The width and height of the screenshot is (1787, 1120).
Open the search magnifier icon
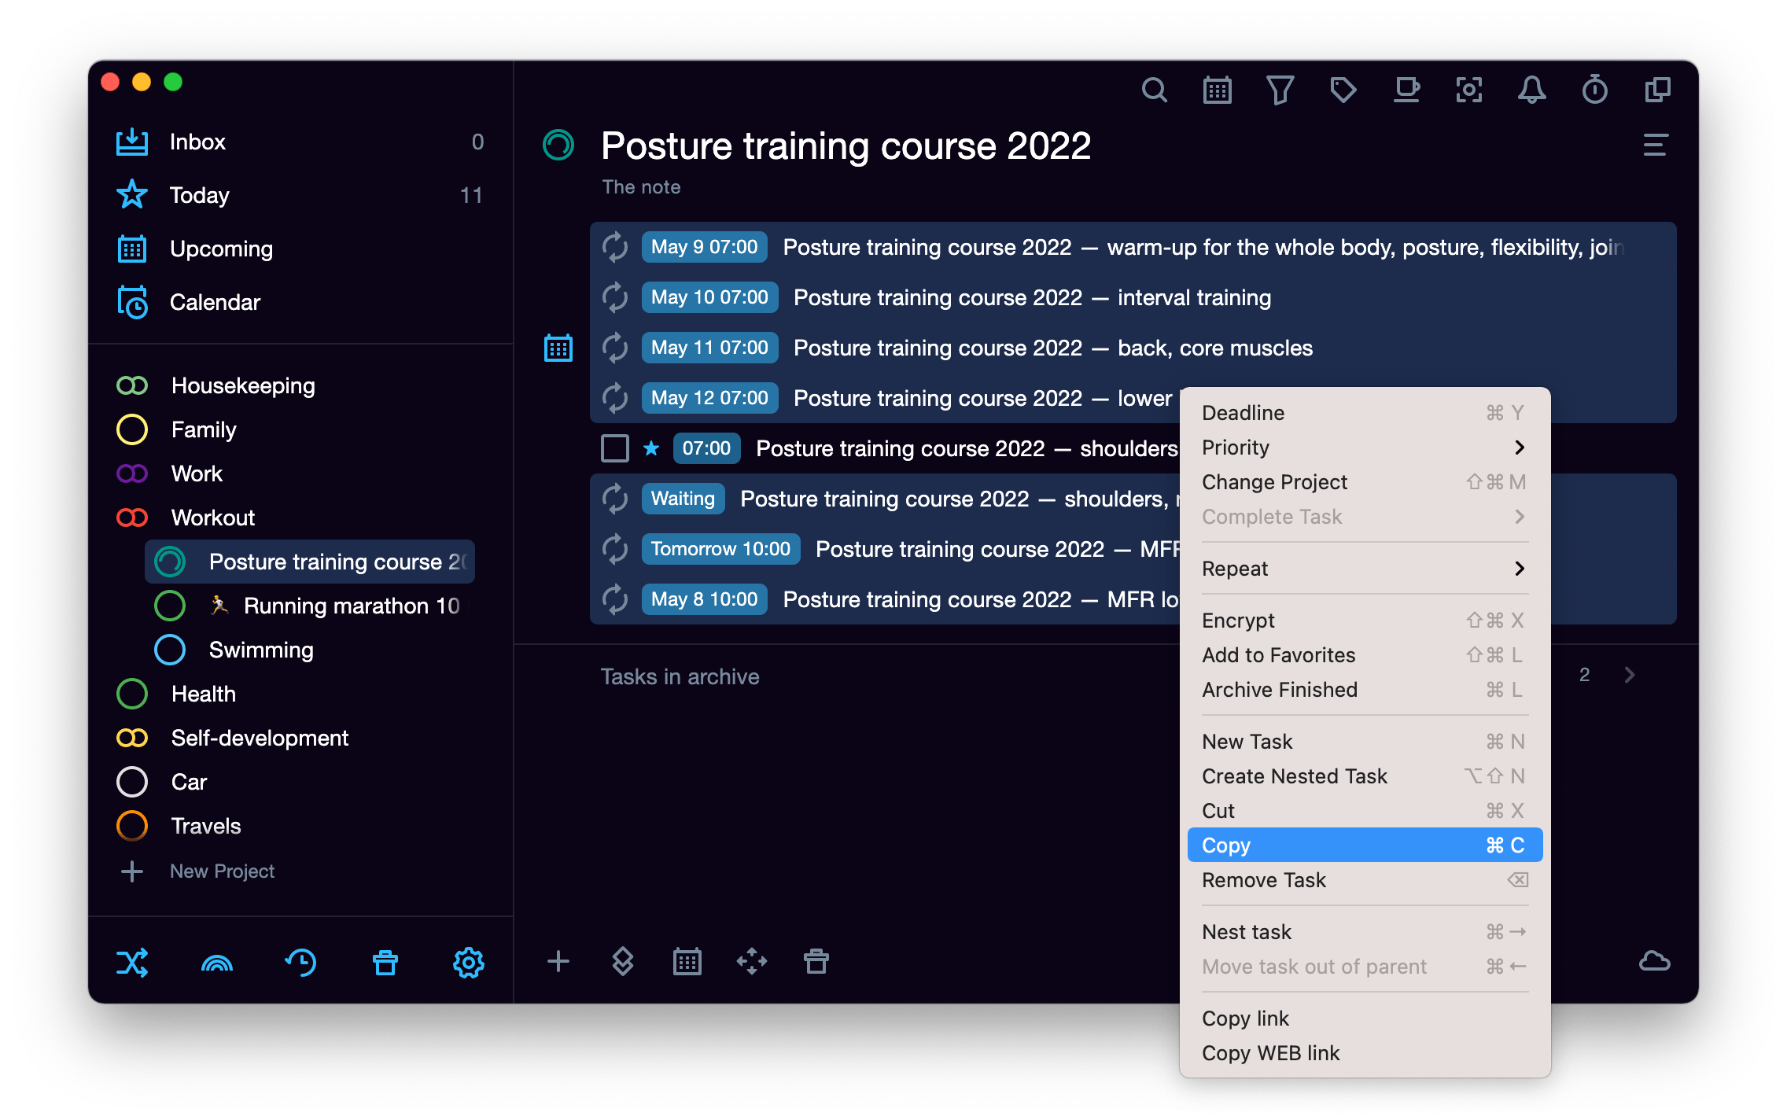[1154, 90]
